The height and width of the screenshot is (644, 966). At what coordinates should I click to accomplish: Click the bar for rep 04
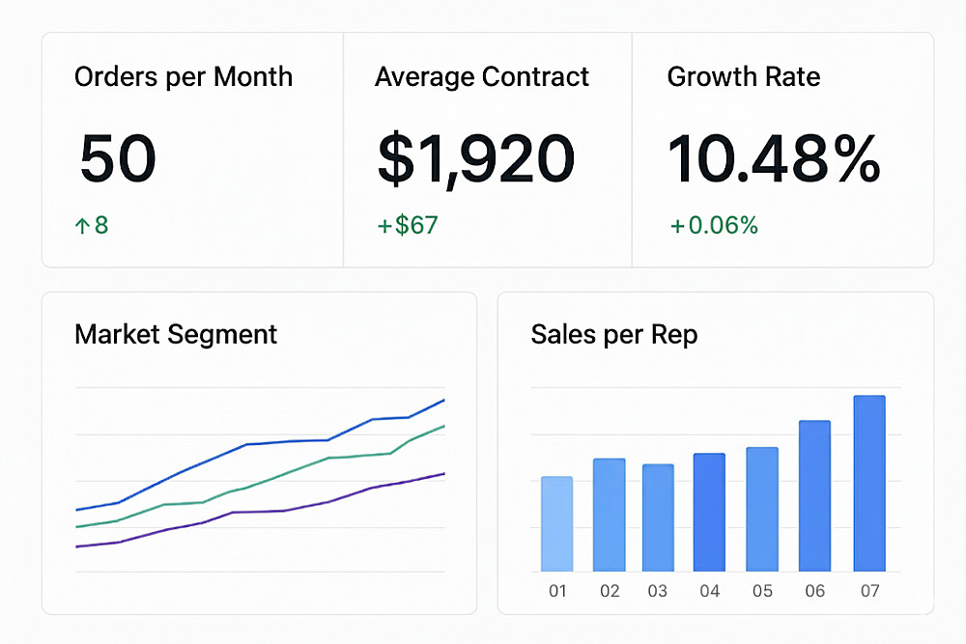click(709, 512)
